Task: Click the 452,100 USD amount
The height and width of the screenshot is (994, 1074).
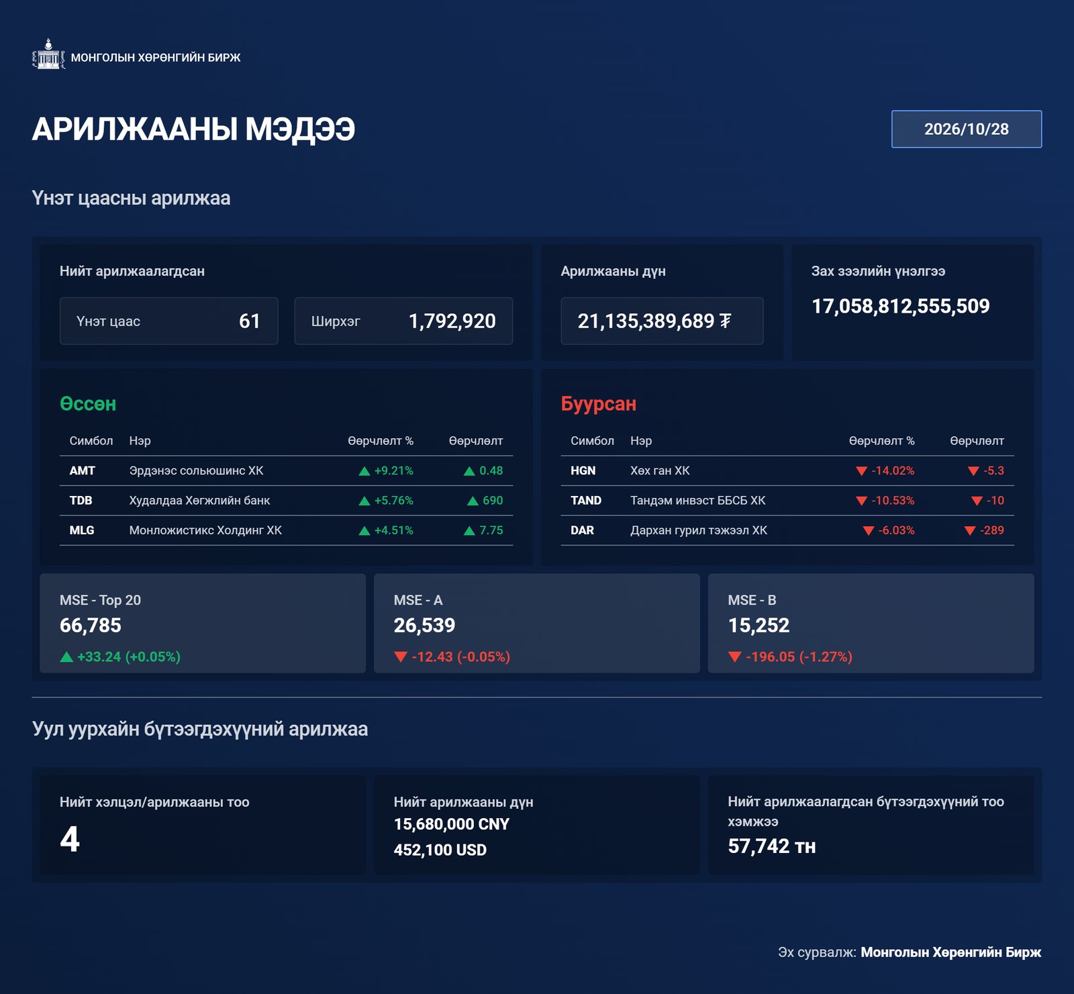Action: (x=440, y=850)
